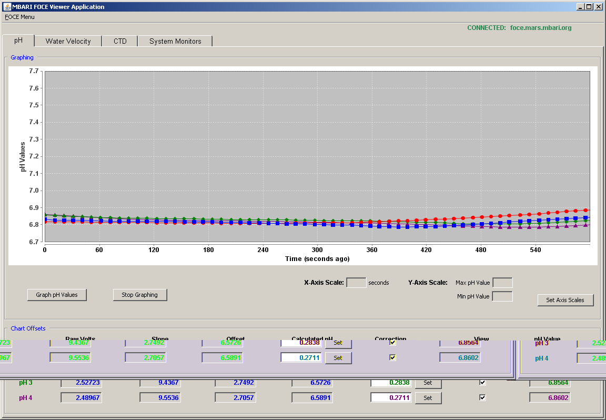
Task: Open the System Monitors tab
Action: pyautogui.click(x=175, y=41)
